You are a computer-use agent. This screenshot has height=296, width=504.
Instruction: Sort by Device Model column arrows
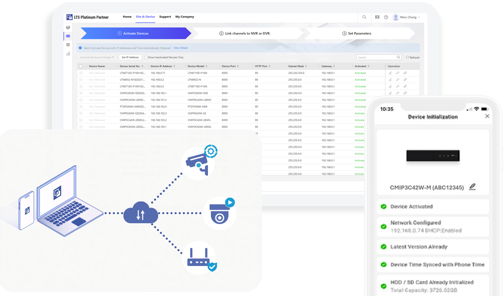point(206,66)
